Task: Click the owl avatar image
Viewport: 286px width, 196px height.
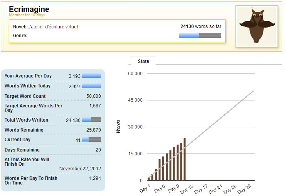Action: (256, 26)
